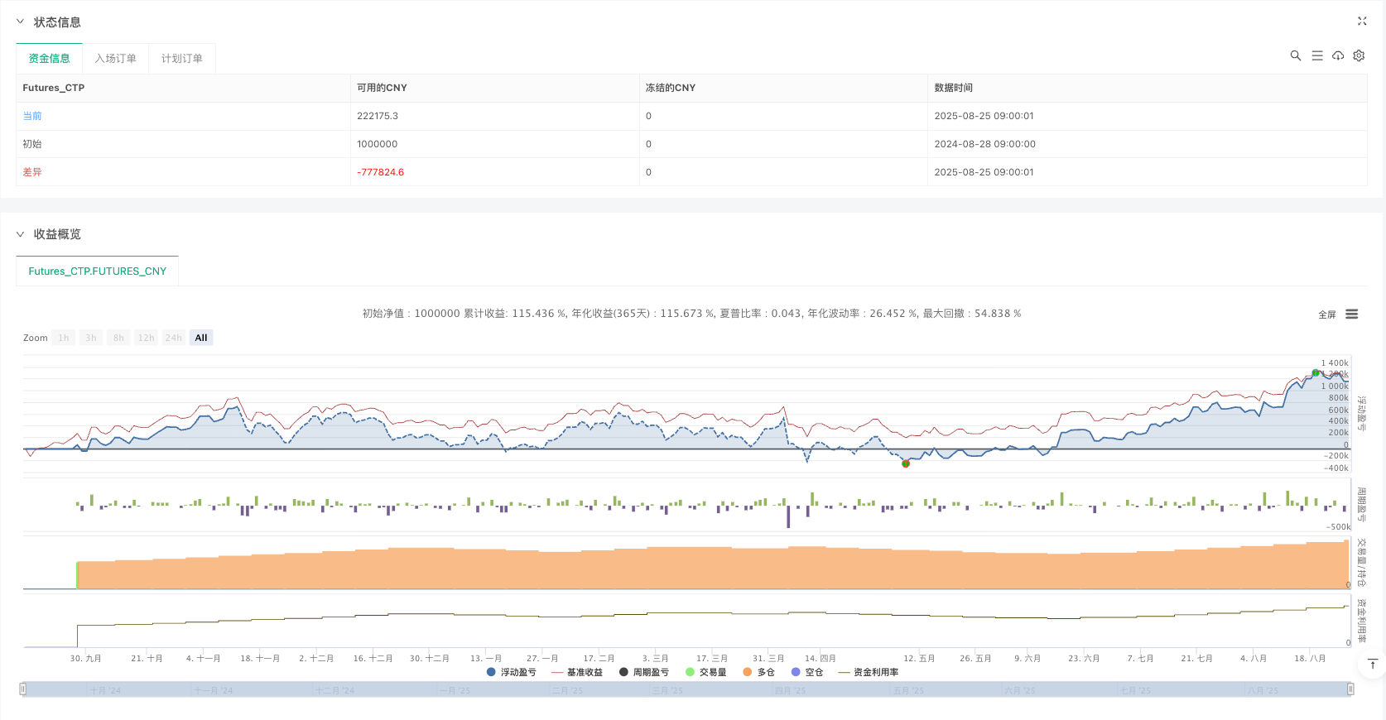Toggle the 多仓 legend series
This screenshot has width=1386, height=720.
tap(759, 672)
